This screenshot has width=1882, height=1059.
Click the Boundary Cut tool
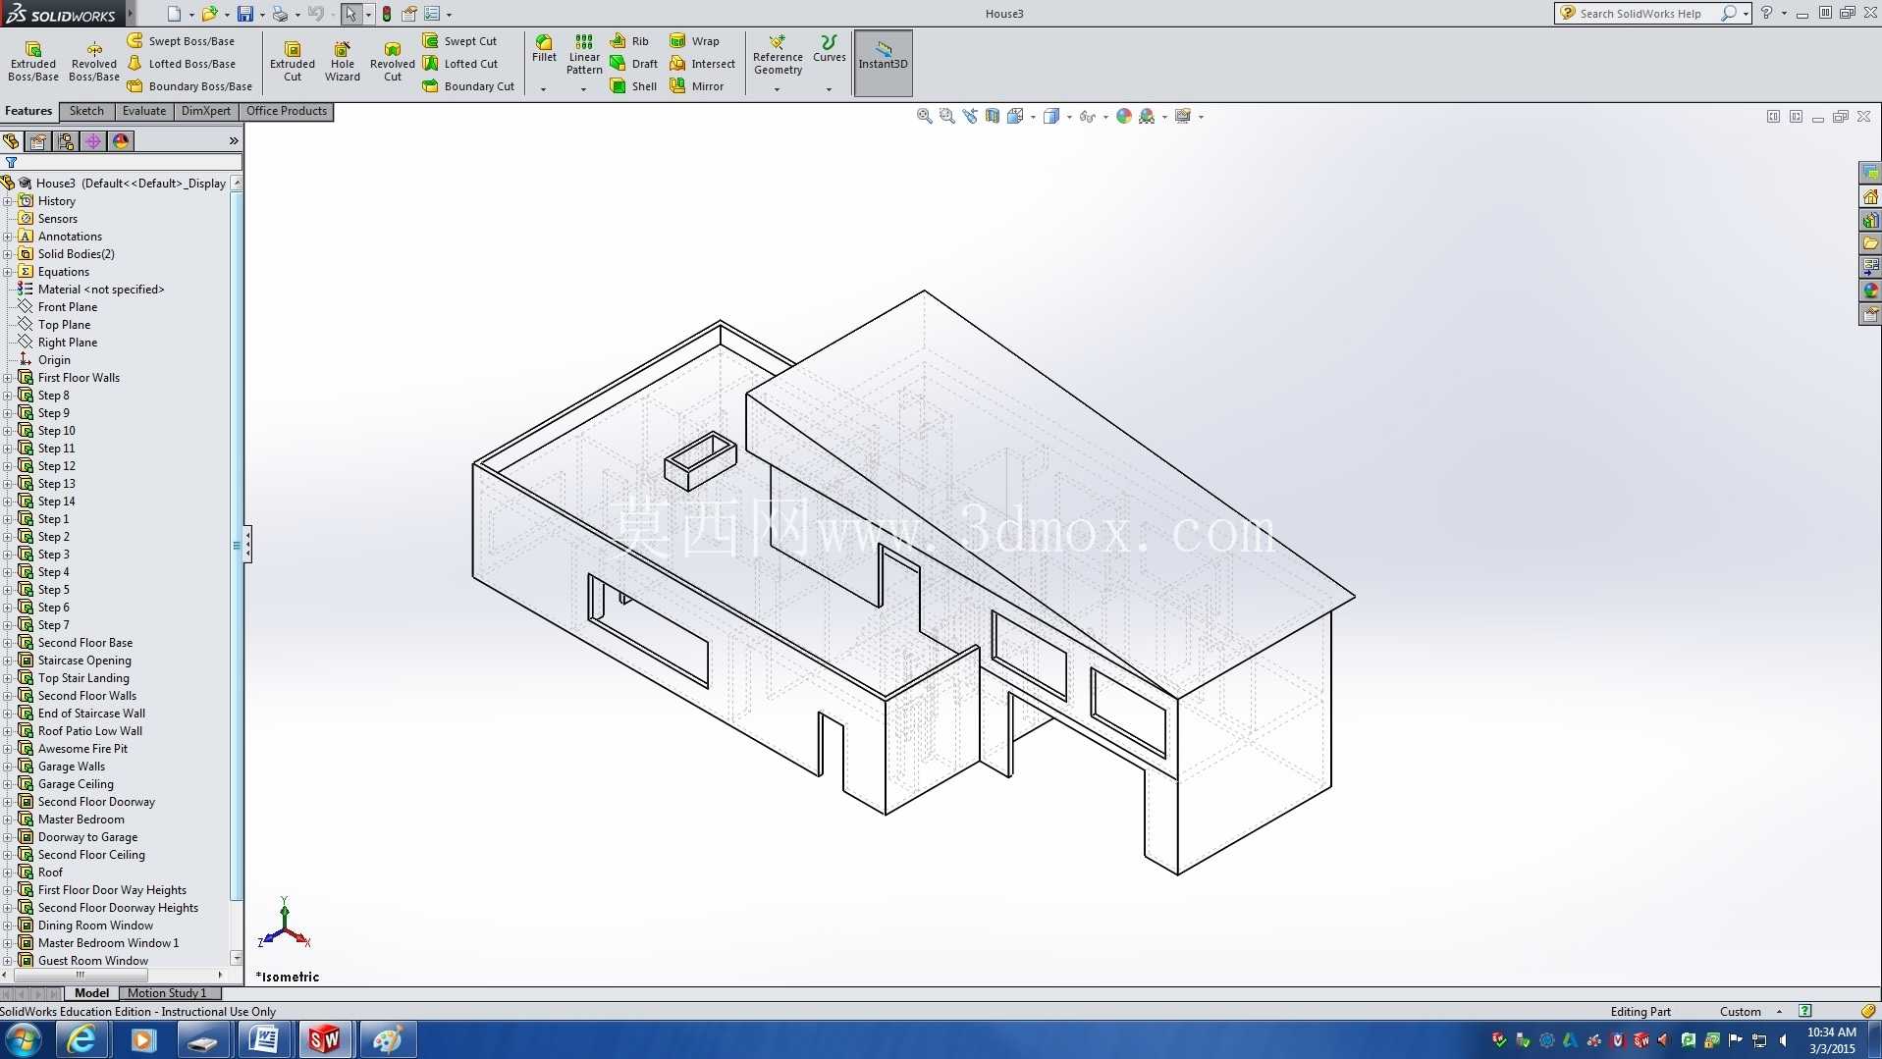pyautogui.click(x=468, y=86)
